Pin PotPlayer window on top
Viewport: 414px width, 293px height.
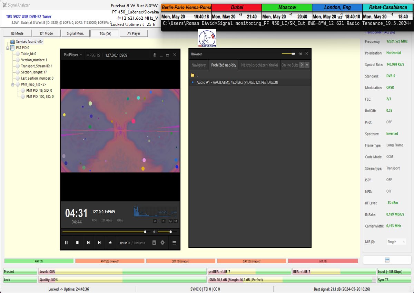(155, 55)
